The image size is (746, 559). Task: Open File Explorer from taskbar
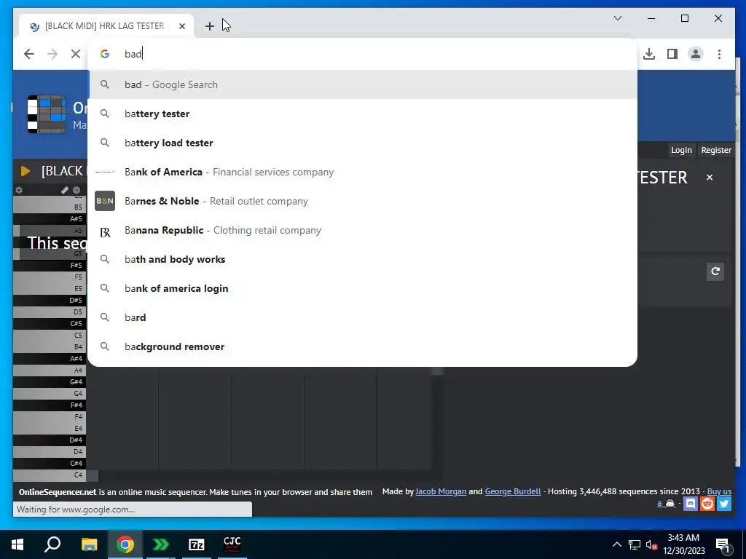(89, 544)
